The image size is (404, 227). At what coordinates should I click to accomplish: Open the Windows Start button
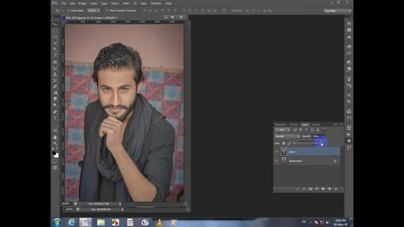pos(57,222)
